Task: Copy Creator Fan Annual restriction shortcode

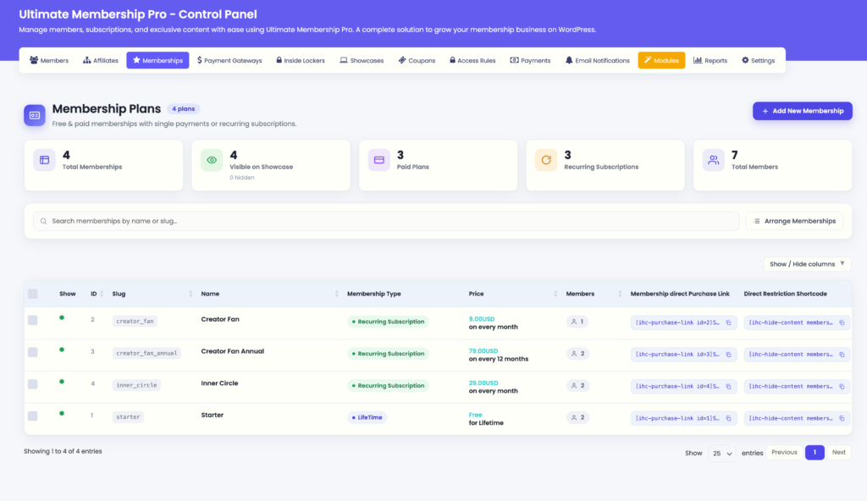Action: tap(842, 355)
